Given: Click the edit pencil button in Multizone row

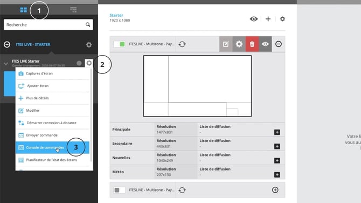Looking at the screenshot, I should click(x=226, y=44).
